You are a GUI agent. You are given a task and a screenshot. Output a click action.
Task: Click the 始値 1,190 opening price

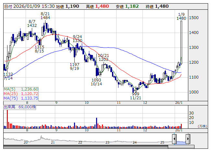pos(68,6)
